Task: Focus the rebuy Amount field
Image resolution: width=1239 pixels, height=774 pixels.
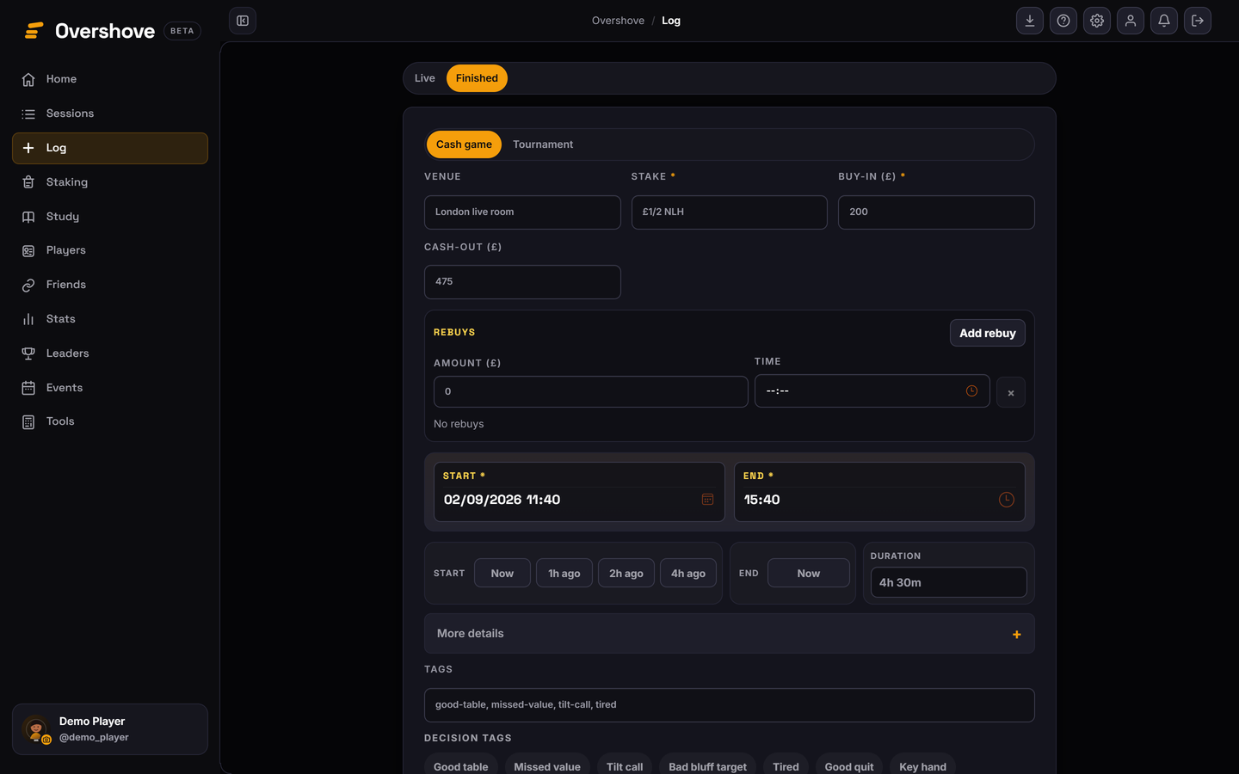Action: 591,392
